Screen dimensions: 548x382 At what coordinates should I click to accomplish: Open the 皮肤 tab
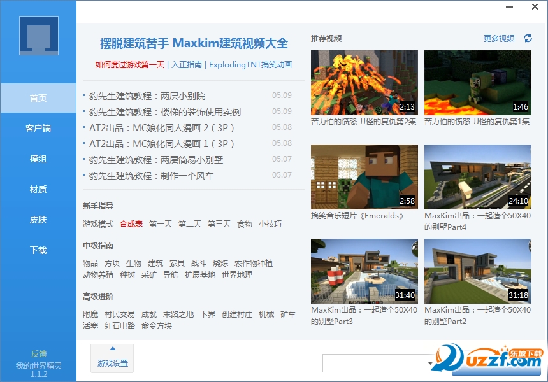(38, 220)
